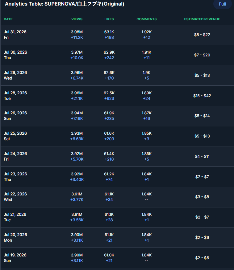
Task: Click the Full button
Action: pos(222,4)
